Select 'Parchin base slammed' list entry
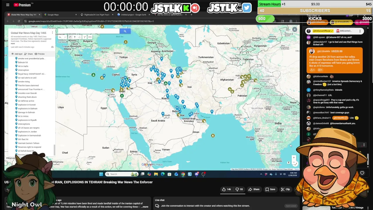The image size is (373, 210). point(28,85)
